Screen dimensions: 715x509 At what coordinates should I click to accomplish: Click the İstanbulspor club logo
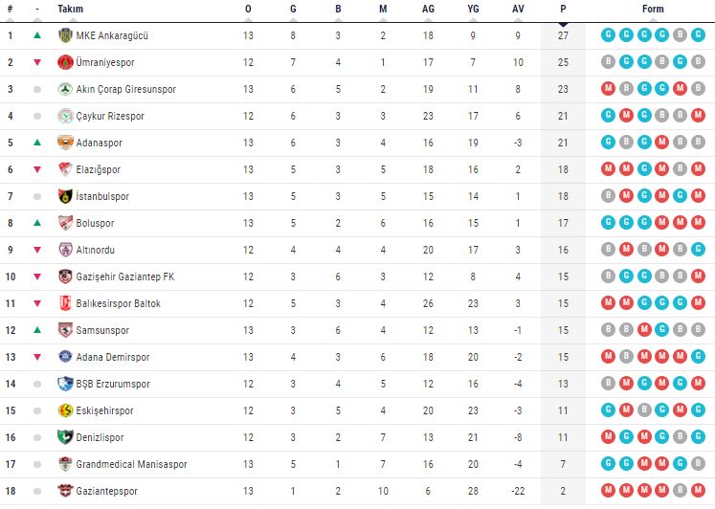(x=65, y=196)
